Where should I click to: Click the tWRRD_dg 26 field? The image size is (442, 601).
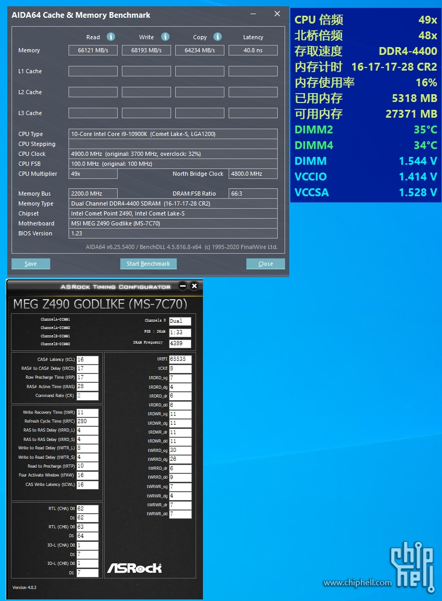point(180,459)
